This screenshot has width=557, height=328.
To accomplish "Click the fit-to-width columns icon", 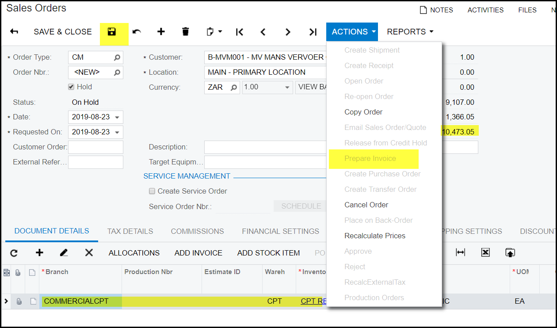I will (461, 252).
